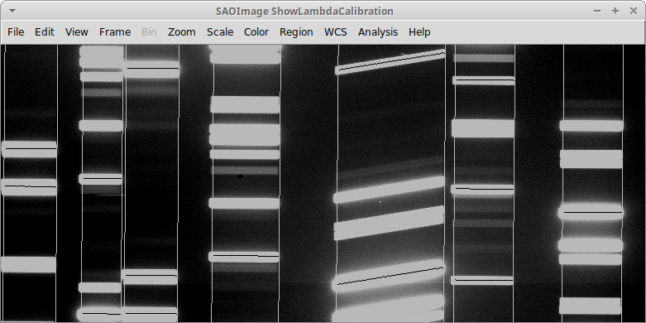Open the File menu
The image size is (646, 323).
[x=16, y=32]
